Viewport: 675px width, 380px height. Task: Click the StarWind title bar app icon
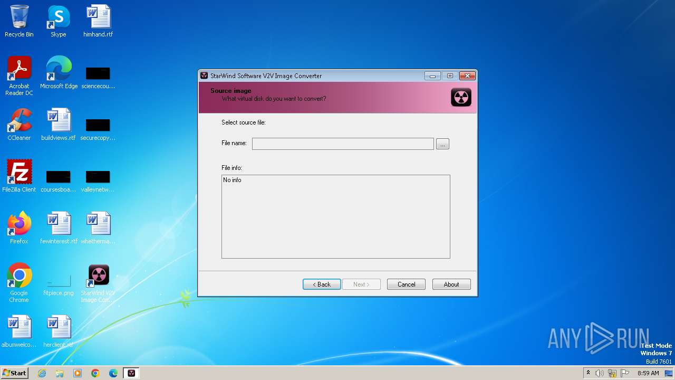[204, 76]
